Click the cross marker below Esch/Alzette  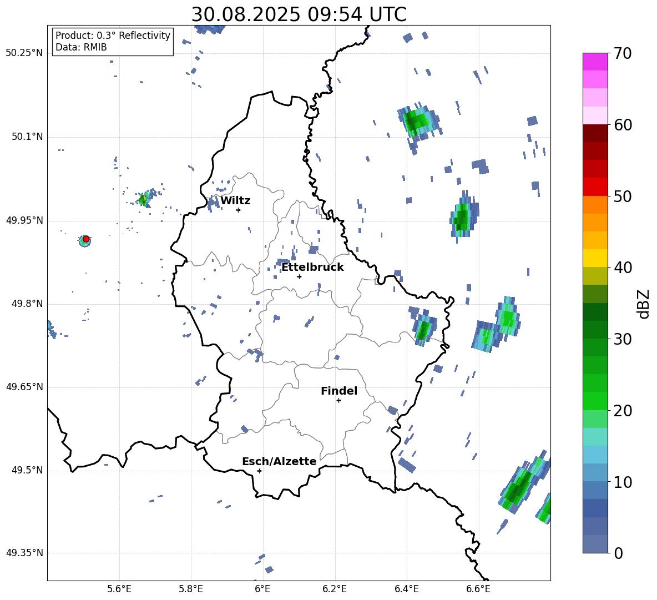[259, 471]
